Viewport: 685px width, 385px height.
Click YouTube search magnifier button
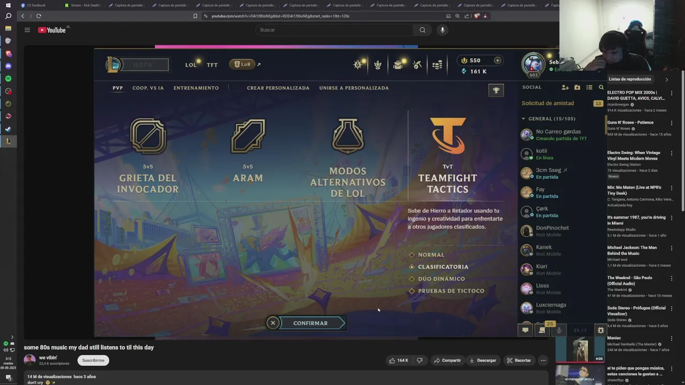(422, 30)
